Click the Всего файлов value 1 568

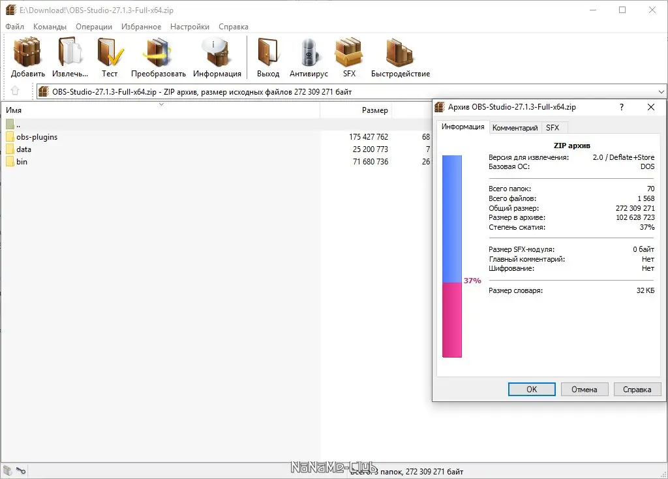pyautogui.click(x=646, y=198)
